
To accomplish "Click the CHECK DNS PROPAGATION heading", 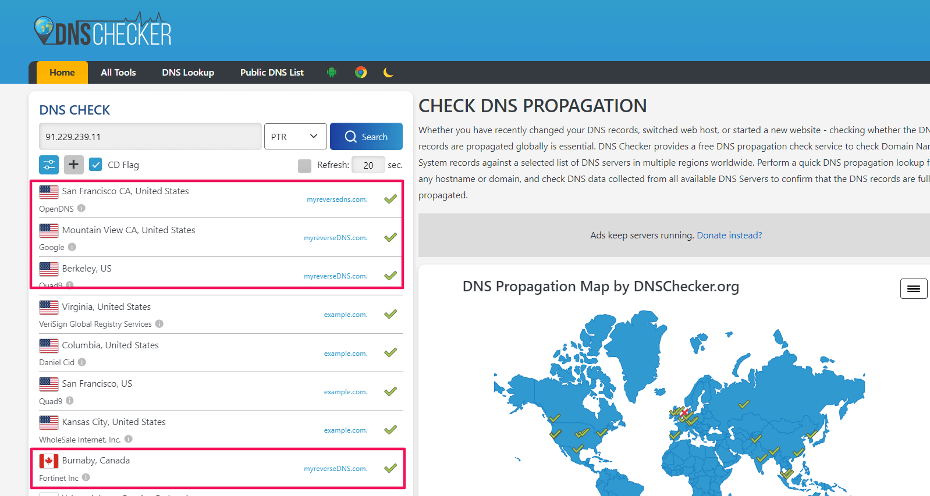I will [533, 106].
